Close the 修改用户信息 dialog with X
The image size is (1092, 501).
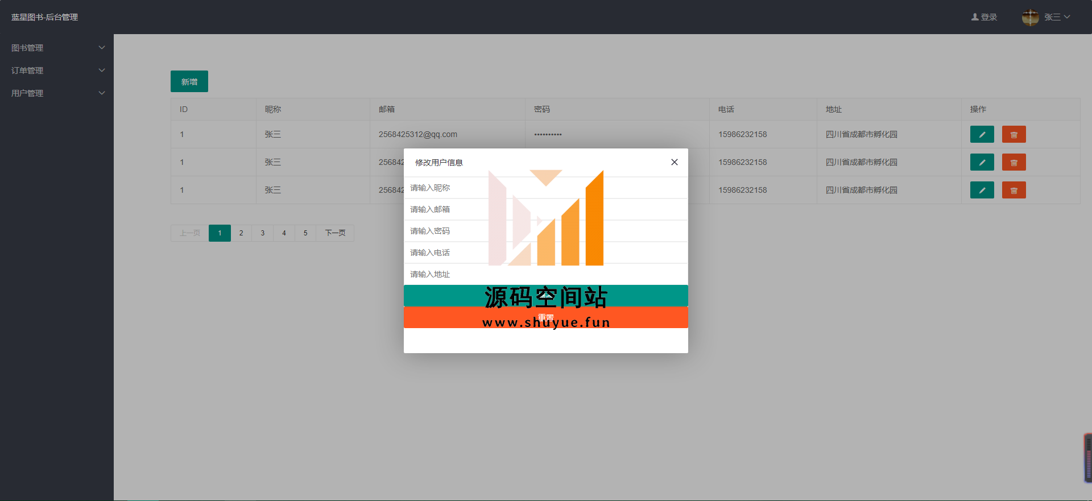[x=674, y=162]
